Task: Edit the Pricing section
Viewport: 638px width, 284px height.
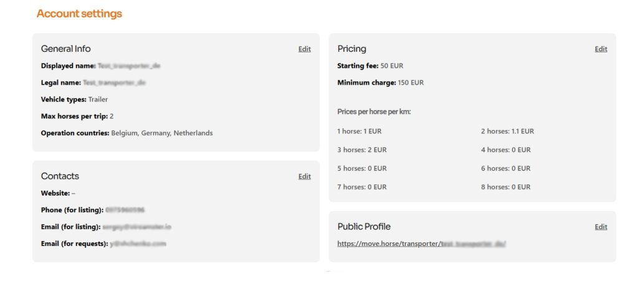Action: (601, 49)
